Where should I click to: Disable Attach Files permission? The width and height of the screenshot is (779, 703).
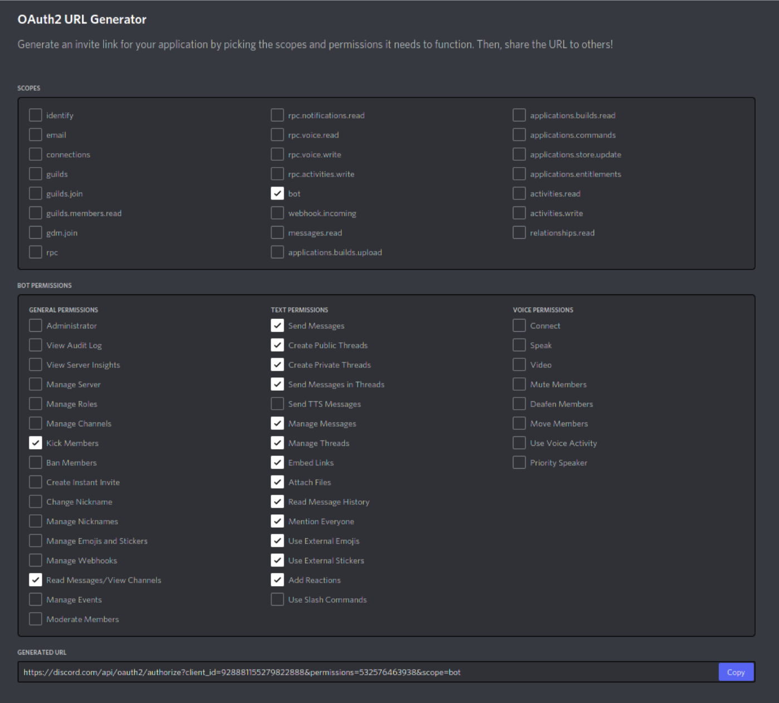277,482
